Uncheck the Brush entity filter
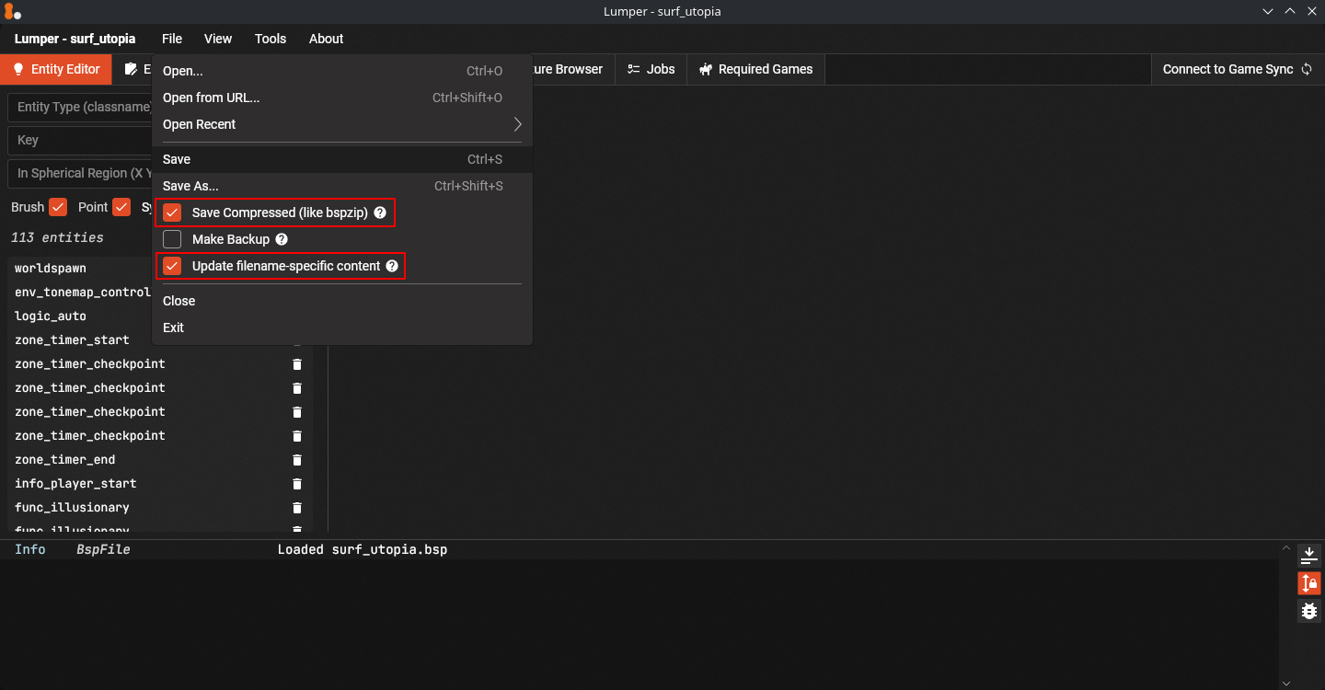 (58, 207)
